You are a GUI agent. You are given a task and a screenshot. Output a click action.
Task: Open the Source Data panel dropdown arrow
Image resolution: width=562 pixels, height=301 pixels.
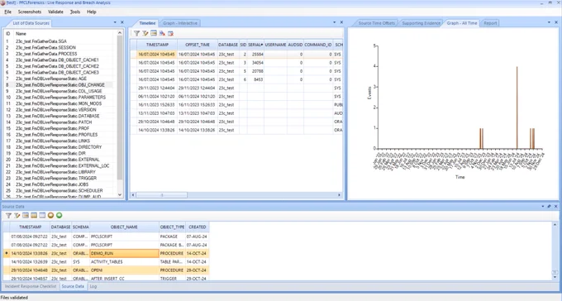[543, 206]
